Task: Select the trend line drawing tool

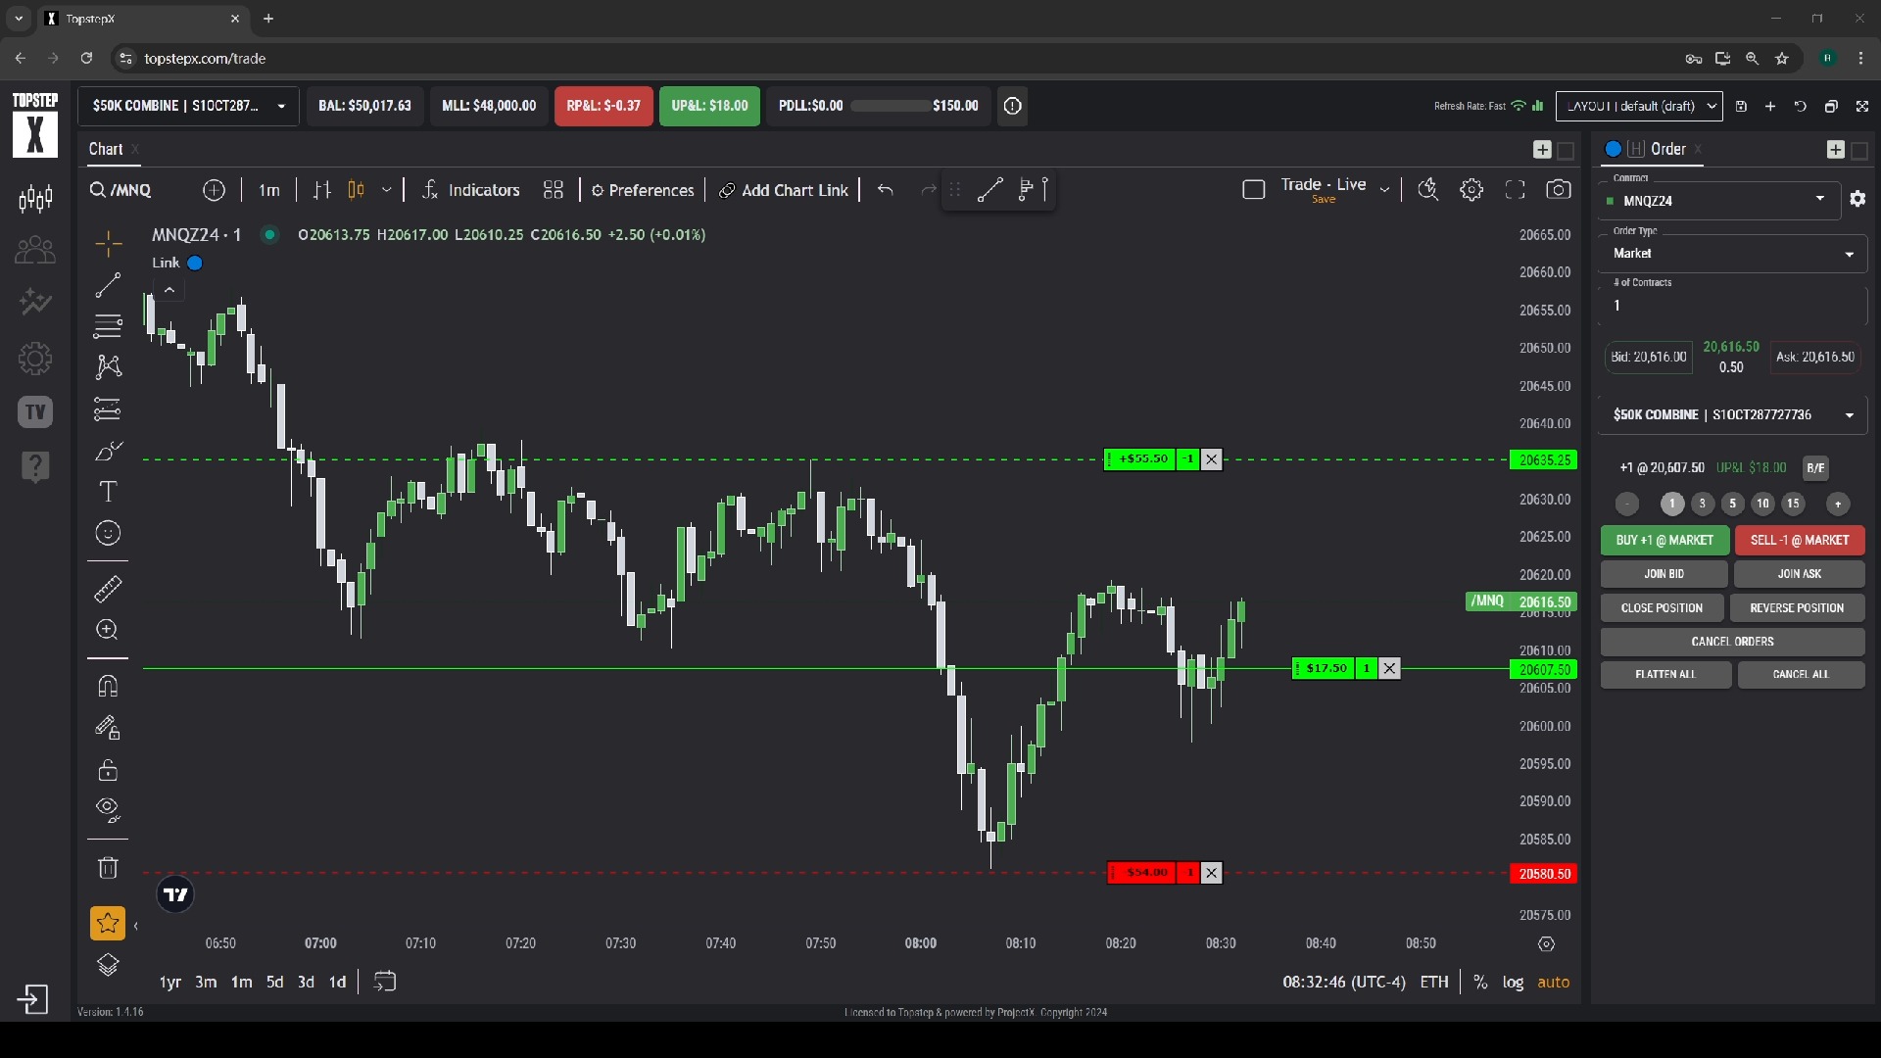Action: pos(108,285)
